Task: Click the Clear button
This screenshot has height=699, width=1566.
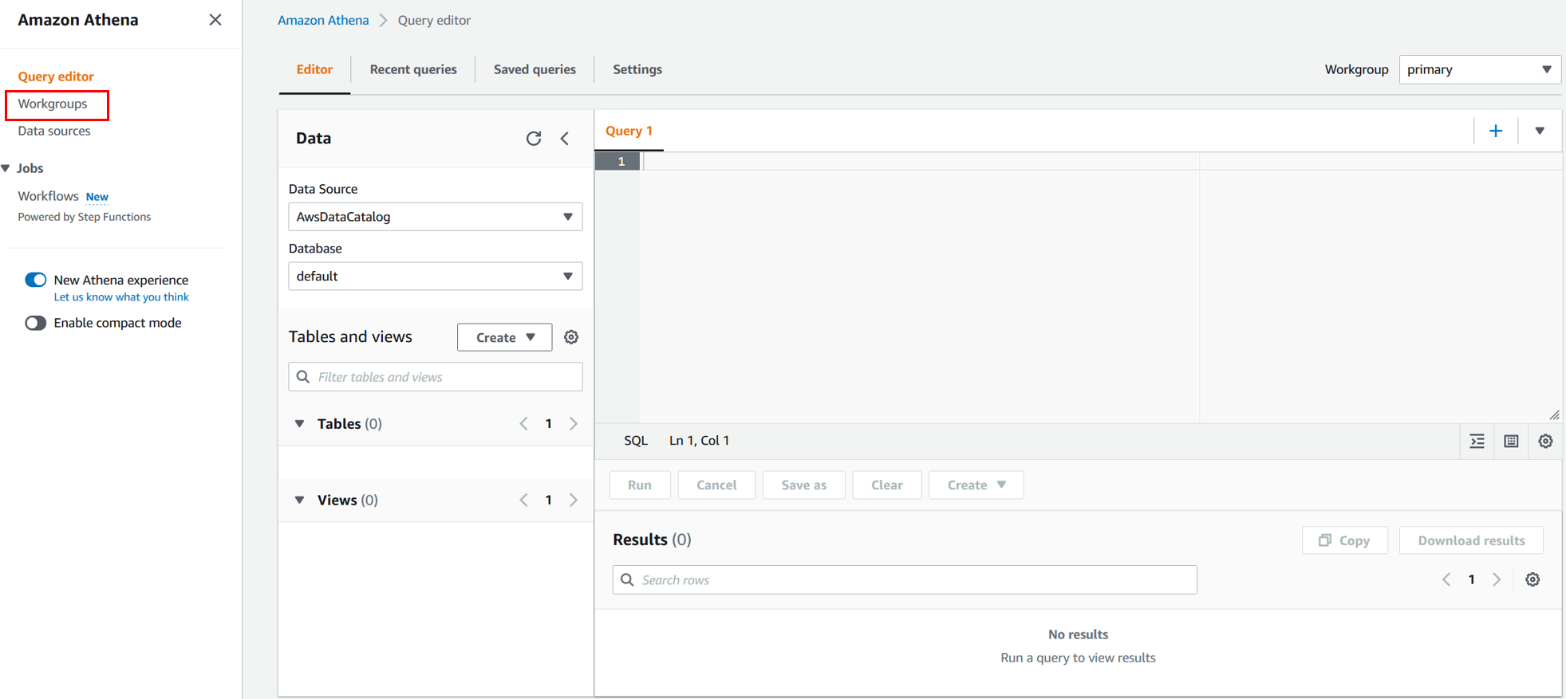Action: click(x=887, y=485)
